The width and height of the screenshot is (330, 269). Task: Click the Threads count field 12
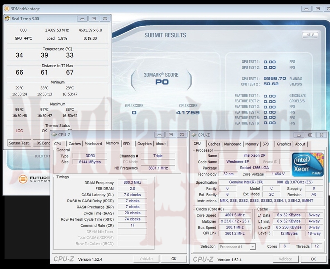click(316, 246)
